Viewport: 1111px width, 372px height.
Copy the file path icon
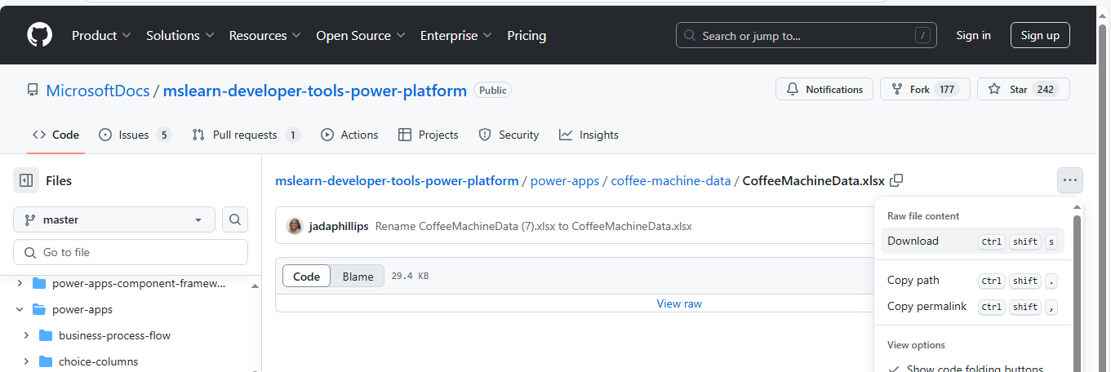[x=896, y=180]
